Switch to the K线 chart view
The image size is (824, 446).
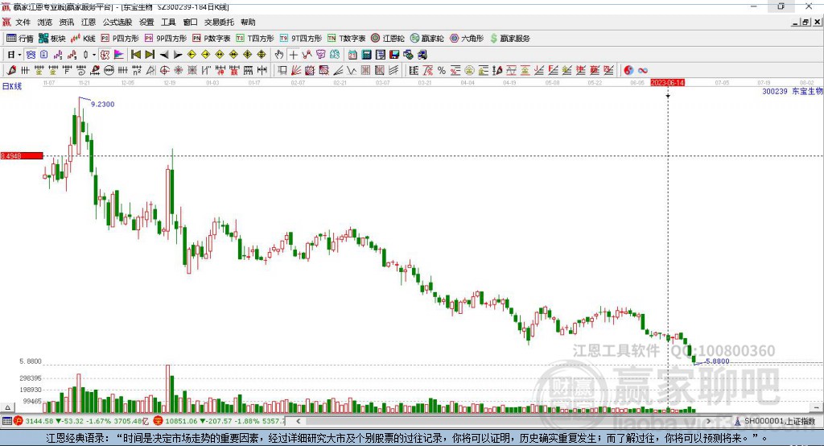pos(83,39)
